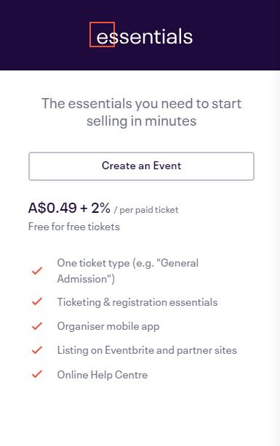Select the Ticketing & registration essentials text

coord(137,302)
